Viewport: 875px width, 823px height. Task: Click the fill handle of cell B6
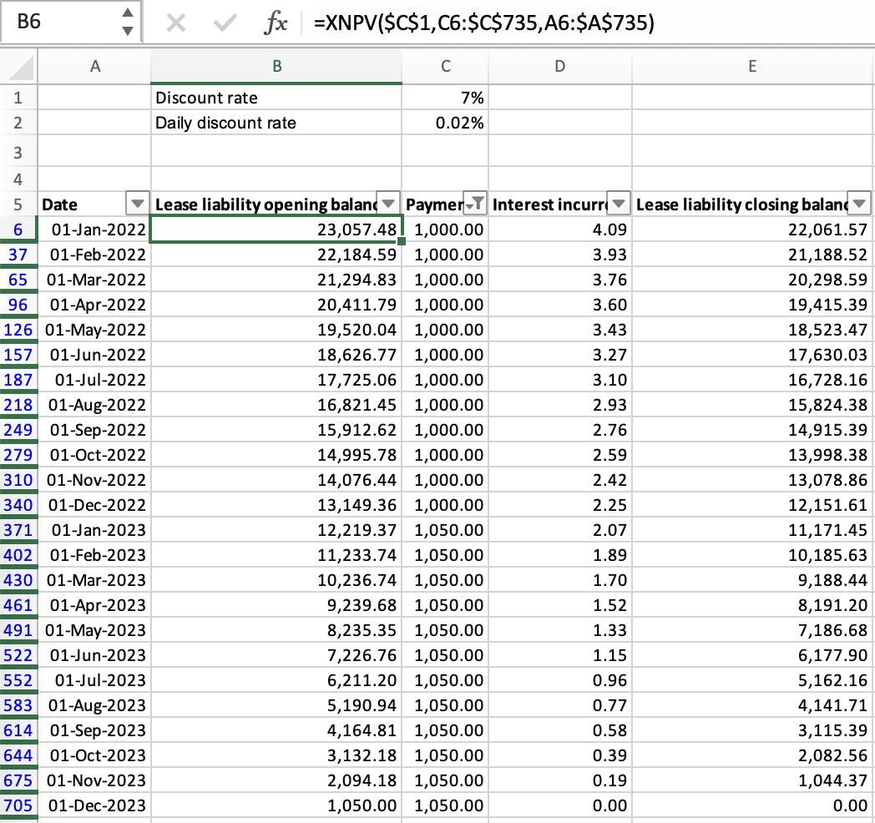pos(402,241)
